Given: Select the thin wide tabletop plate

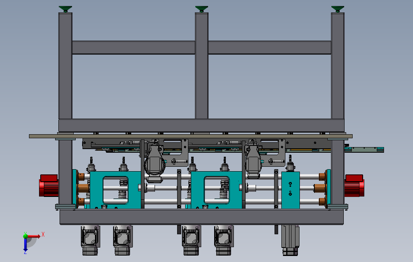Looking at the screenshot, I should tap(191, 136).
